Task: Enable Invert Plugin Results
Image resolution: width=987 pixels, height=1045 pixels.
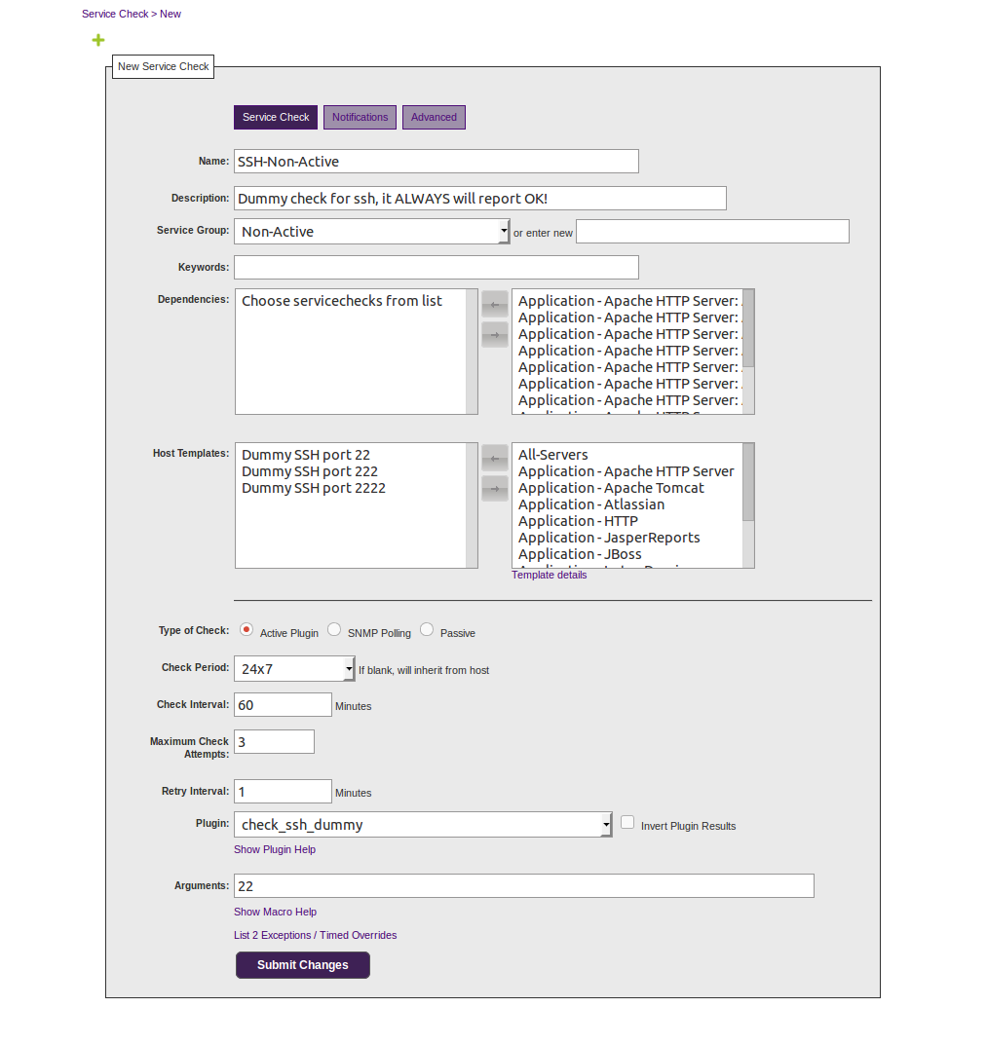Action: click(x=627, y=821)
